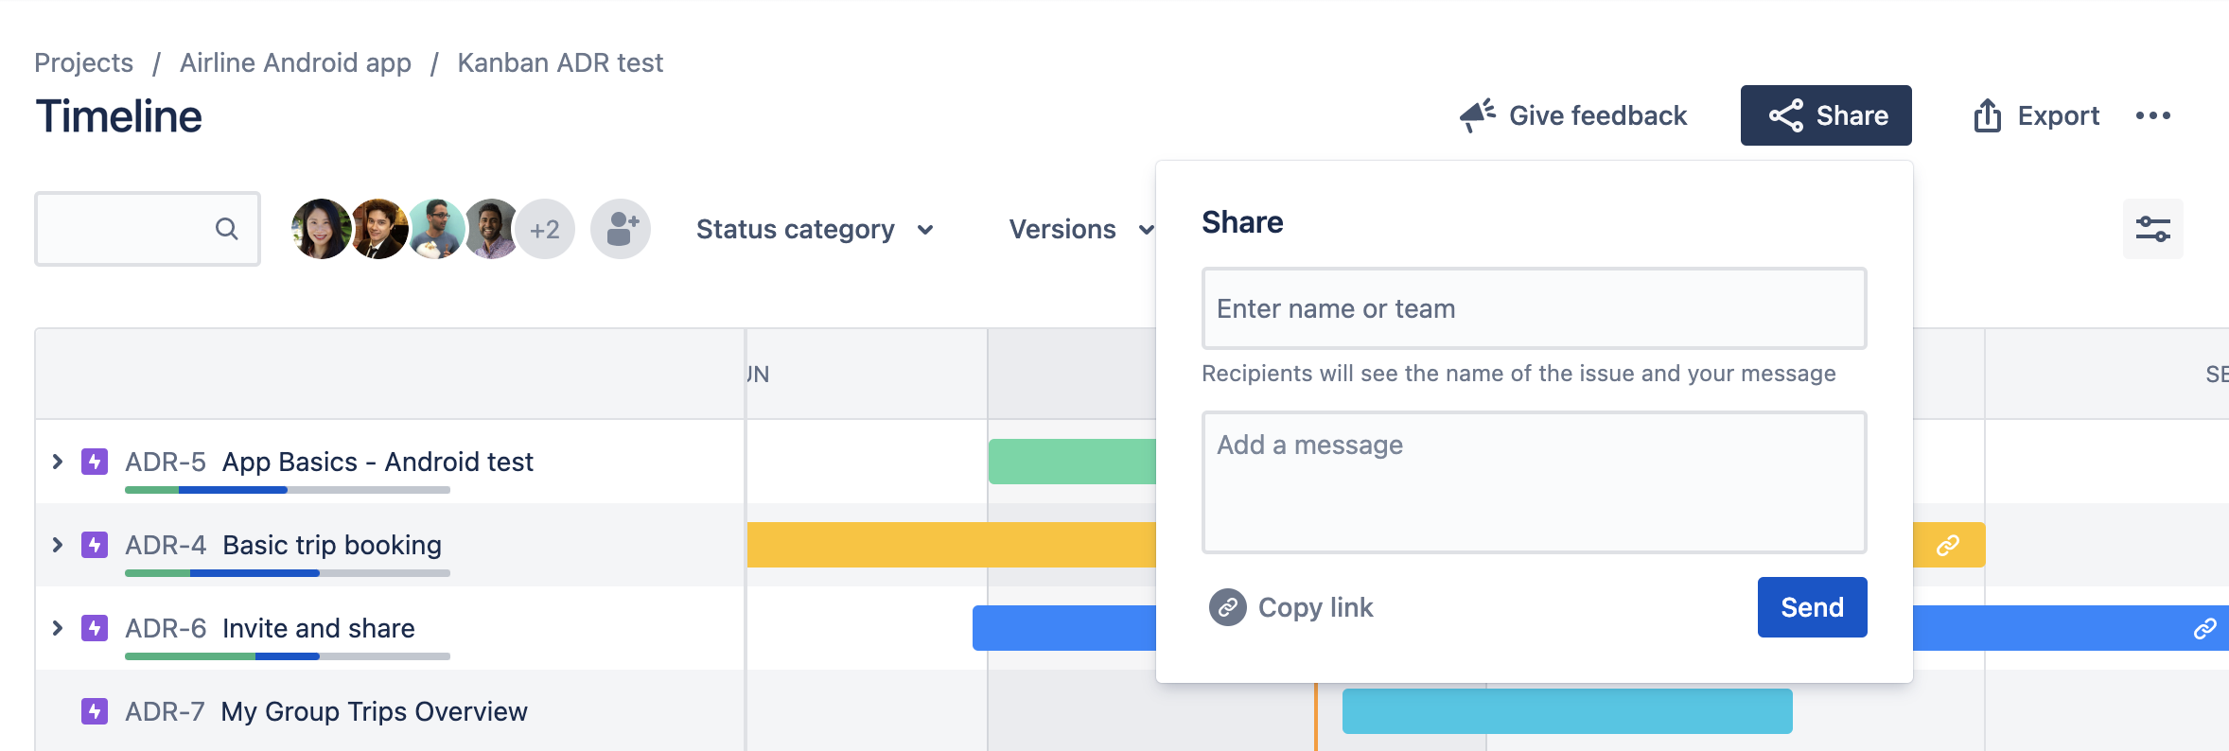Click the Export icon
2229x751 pixels.
pos(1987,114)
